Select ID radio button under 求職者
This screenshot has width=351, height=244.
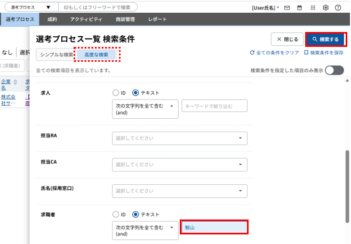tap(116, 214)
